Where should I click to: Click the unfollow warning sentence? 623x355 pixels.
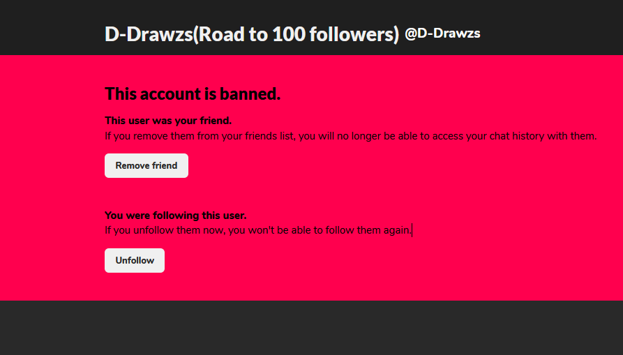pos(257,230)
